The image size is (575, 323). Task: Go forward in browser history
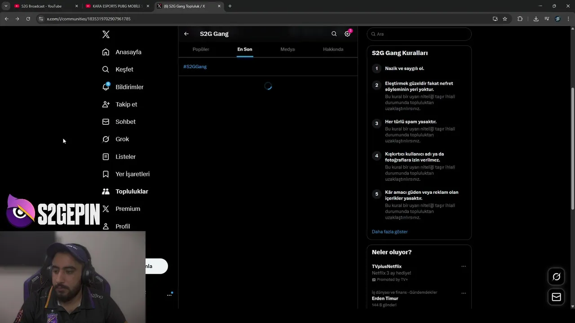click(17, 19)
